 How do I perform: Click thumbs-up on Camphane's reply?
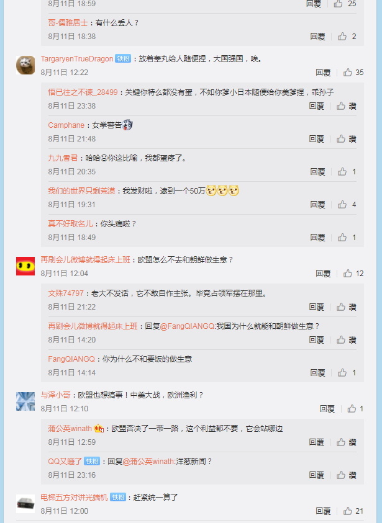click(346, 139)
